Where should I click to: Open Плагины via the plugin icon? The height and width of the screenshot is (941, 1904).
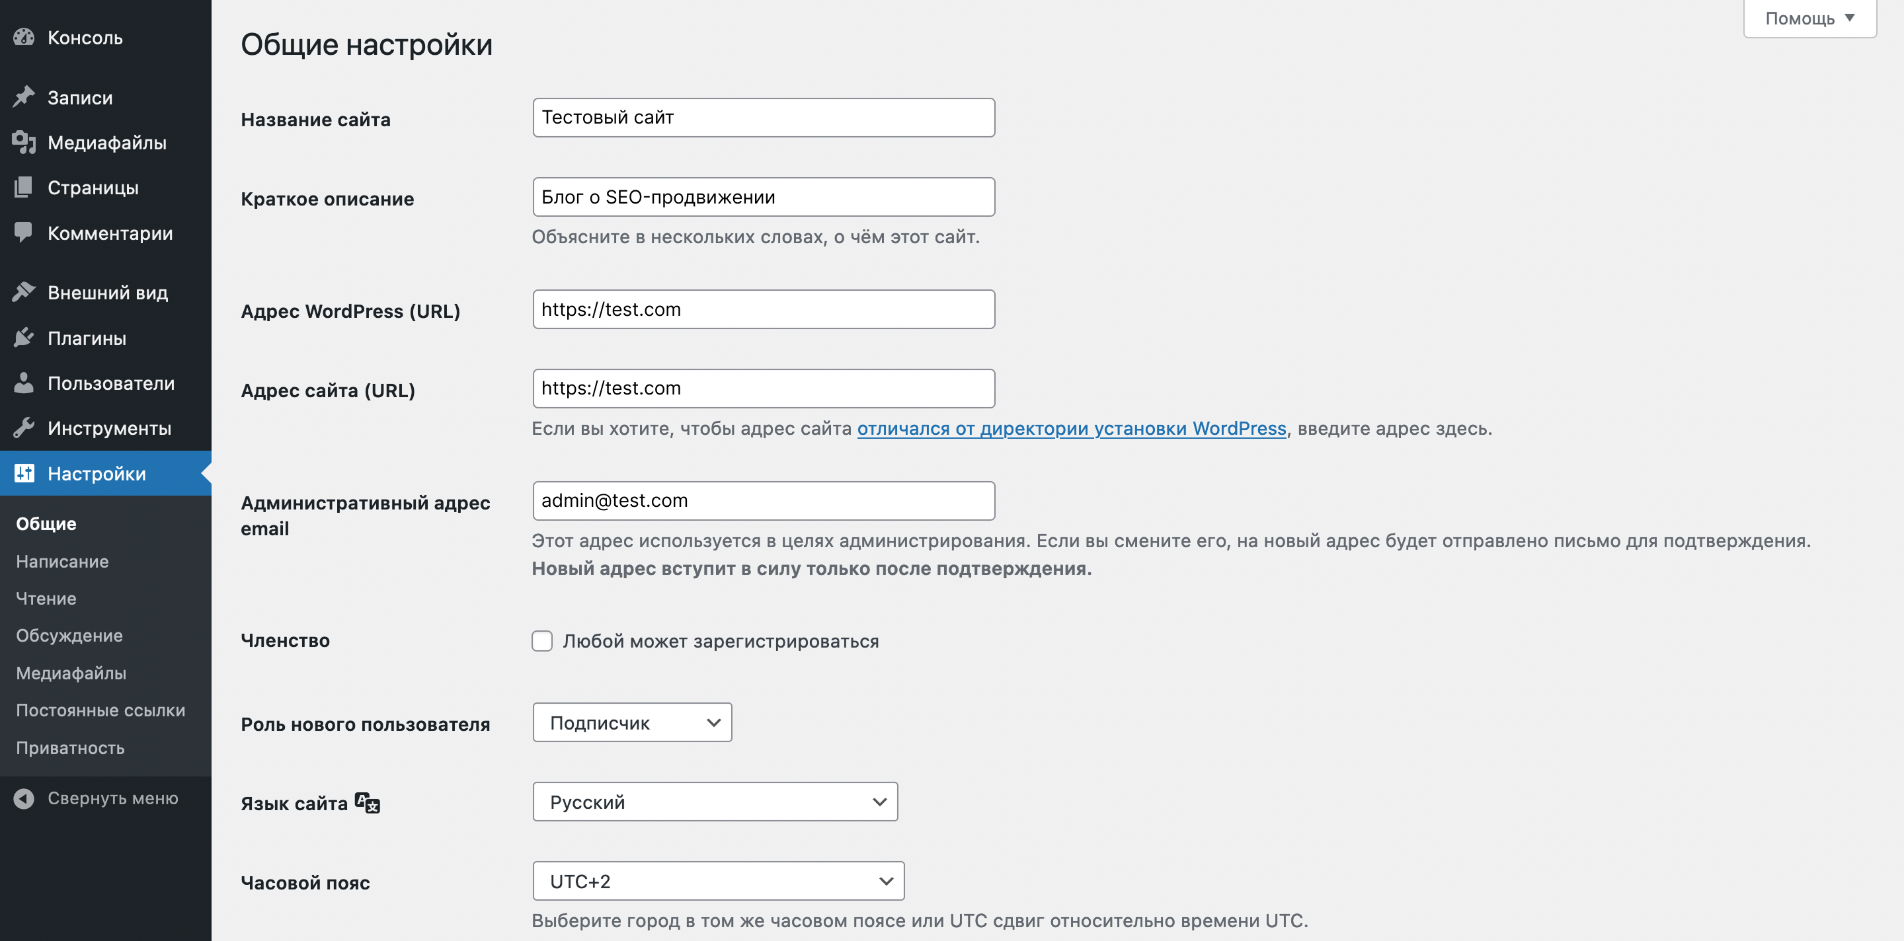coord(24,338)
